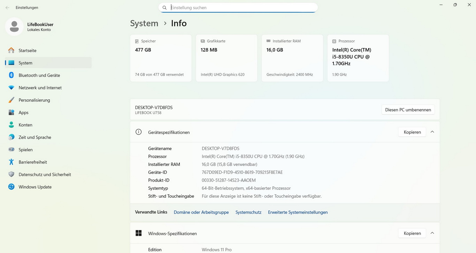Open the Systemschutz link

tap(248, 212)
